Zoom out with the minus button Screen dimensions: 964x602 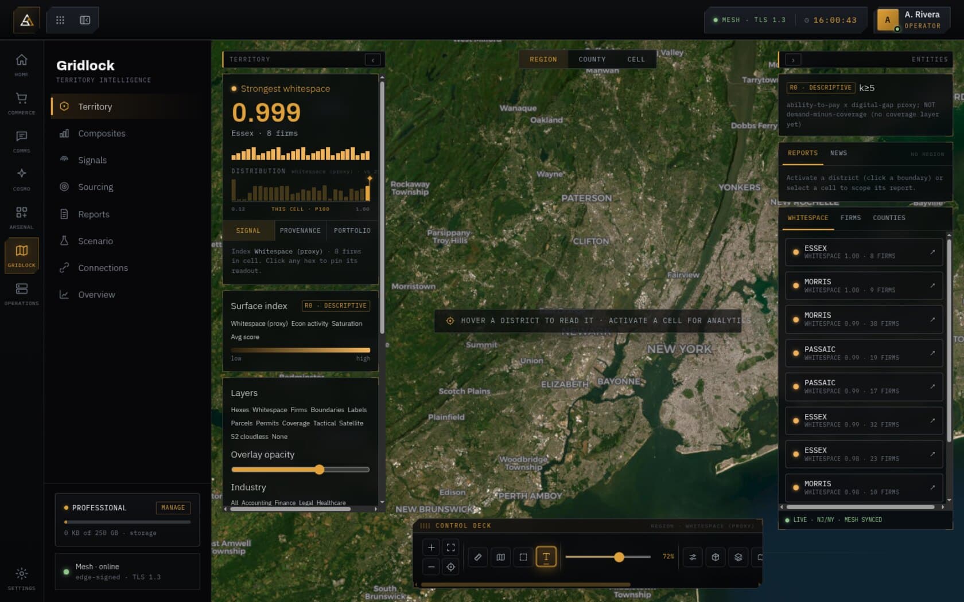(x=432, y=567)
